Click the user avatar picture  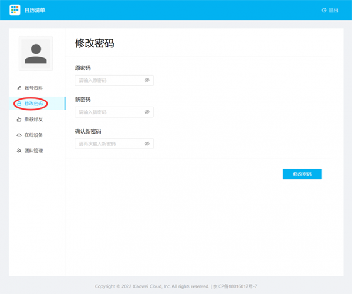click(36, 54)
